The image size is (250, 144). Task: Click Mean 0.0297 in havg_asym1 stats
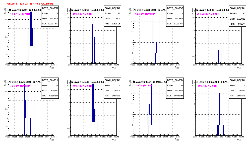112,19
